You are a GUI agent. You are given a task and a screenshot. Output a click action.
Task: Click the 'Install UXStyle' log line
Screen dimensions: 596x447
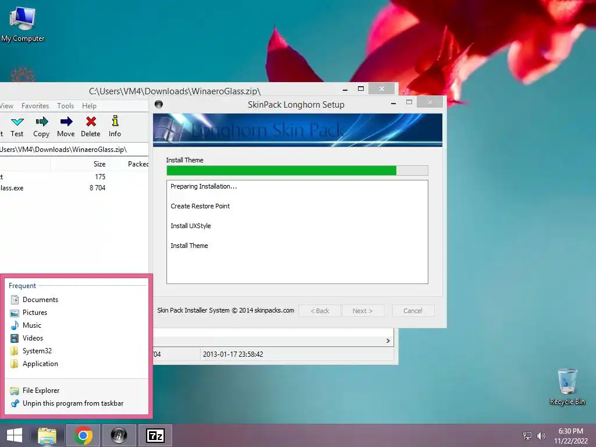click(x=190, y=226)
